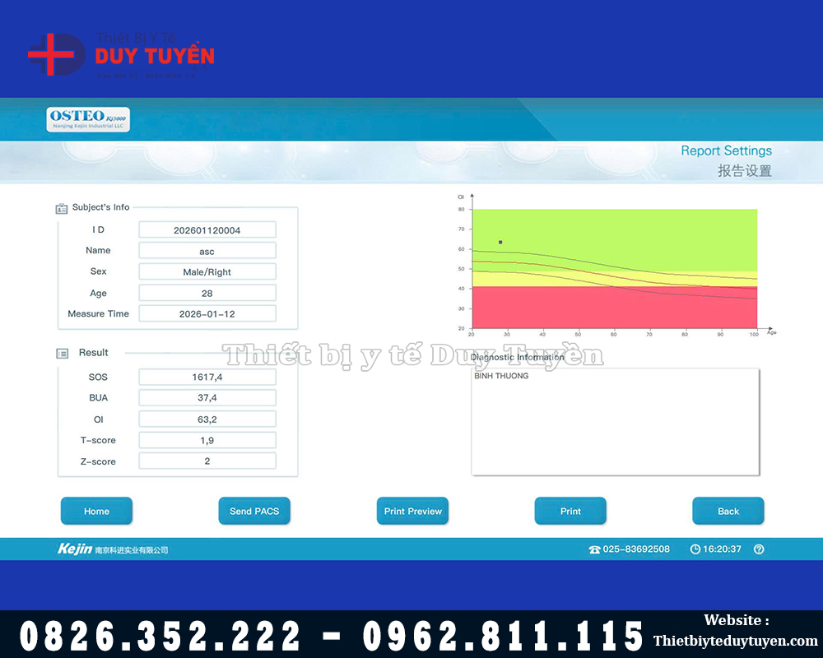The image size is (823, 658).
Task: Click the Subject's Info section icon
Action: (62, 208)
